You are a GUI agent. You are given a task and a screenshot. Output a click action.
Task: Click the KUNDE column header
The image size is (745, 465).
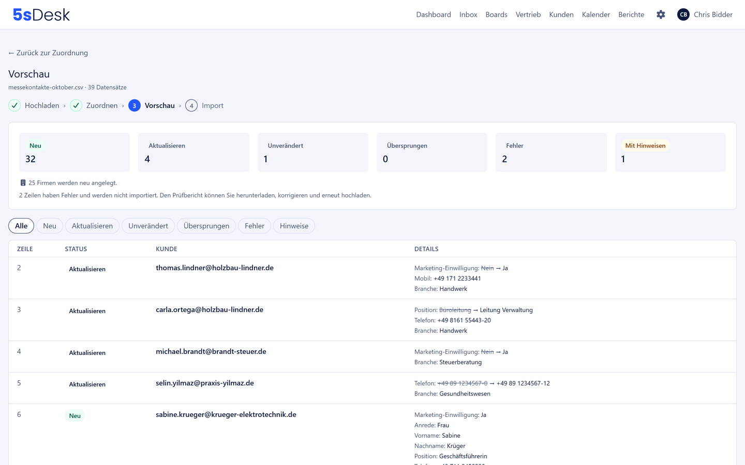click(167, 249)
